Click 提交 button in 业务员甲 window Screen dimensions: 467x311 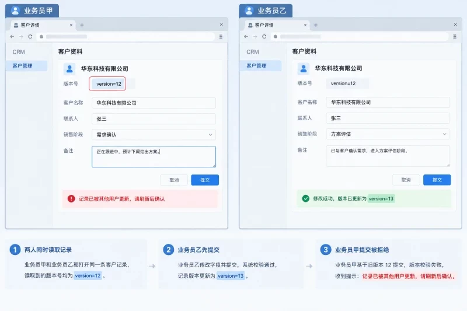tap(205, 180)
